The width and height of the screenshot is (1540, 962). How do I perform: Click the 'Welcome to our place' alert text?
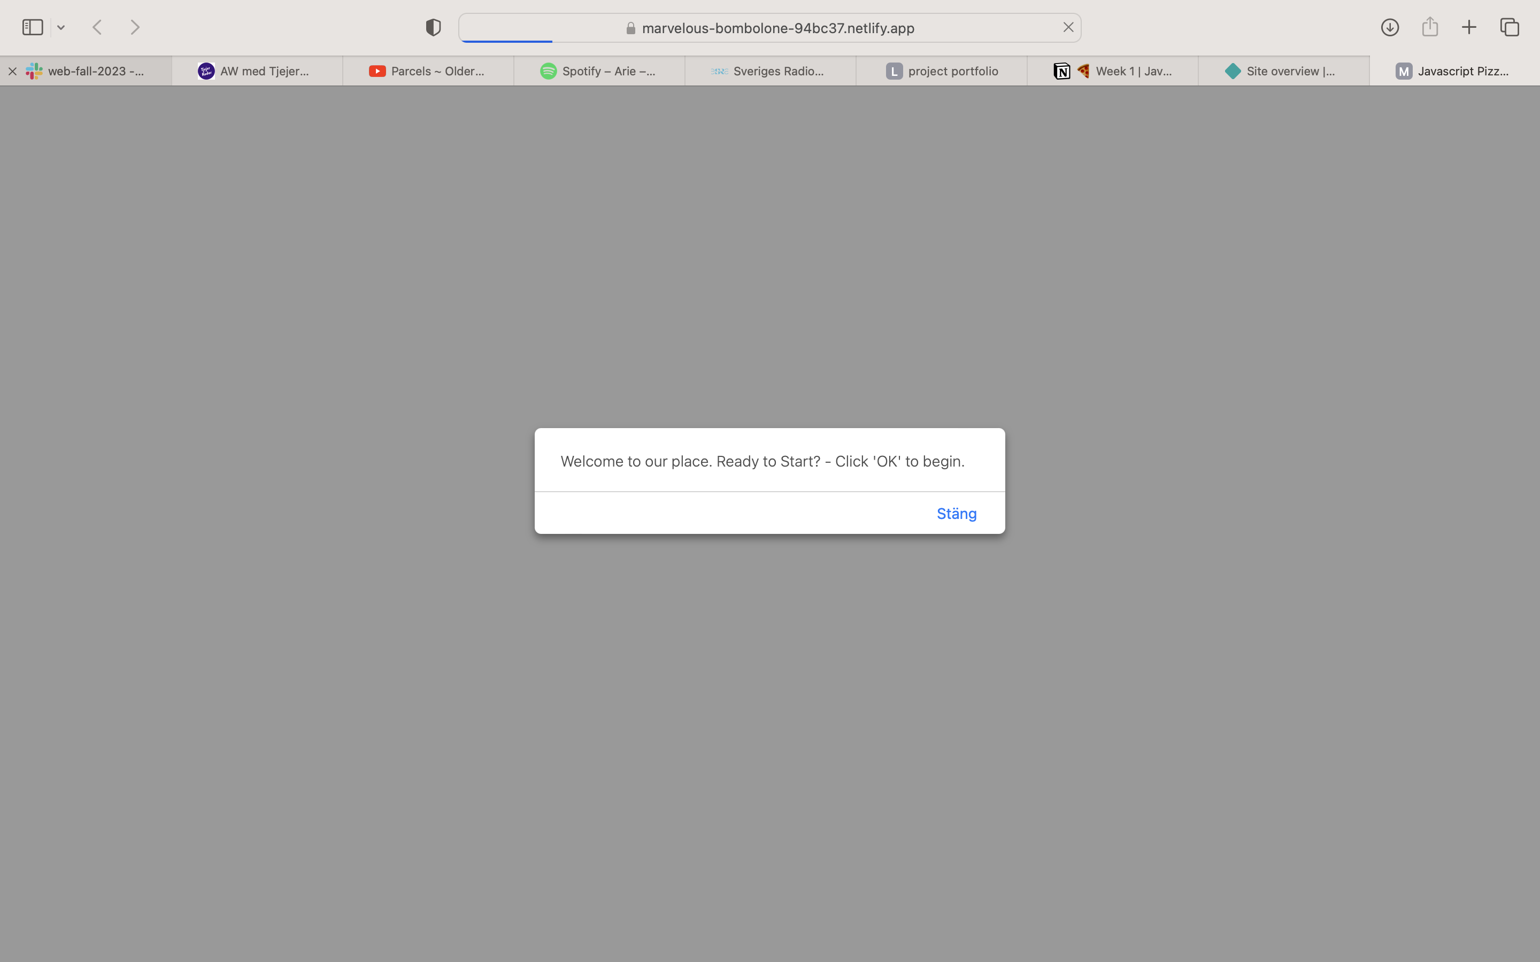(x=763, y=461)
